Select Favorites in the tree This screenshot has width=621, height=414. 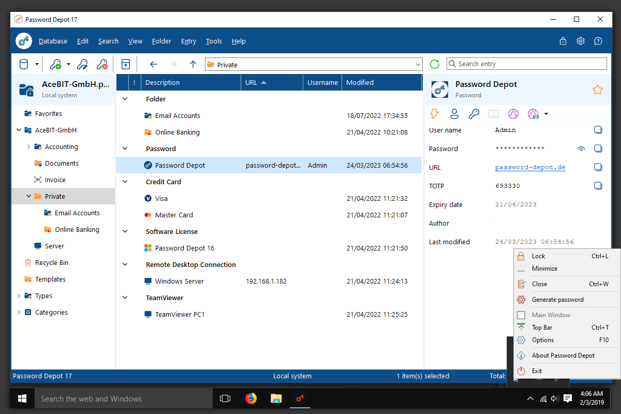tap(49, 114)
